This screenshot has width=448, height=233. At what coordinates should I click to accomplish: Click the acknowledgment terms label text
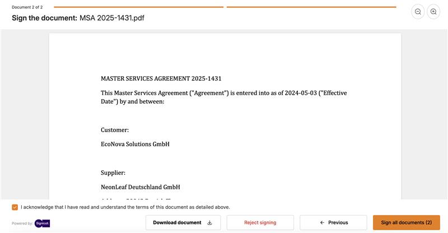(125, 207)
